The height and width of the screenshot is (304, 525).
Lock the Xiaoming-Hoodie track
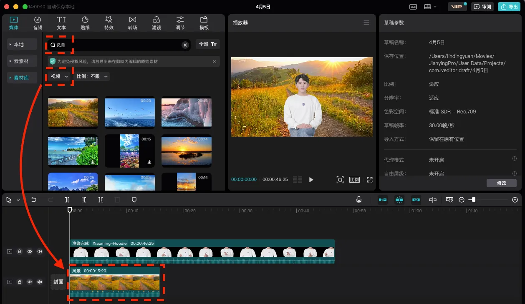click(x=20, y=251)
